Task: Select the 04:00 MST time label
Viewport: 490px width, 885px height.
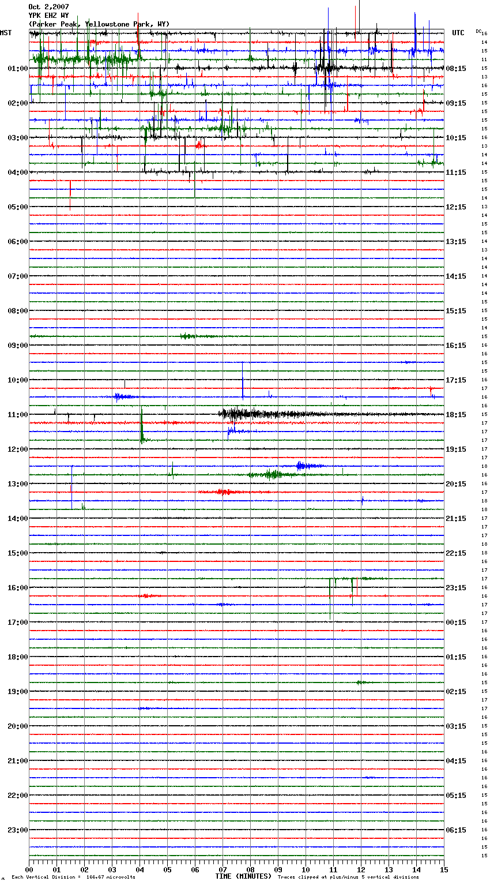Action: pyautogui.click(x=18, y=172)
